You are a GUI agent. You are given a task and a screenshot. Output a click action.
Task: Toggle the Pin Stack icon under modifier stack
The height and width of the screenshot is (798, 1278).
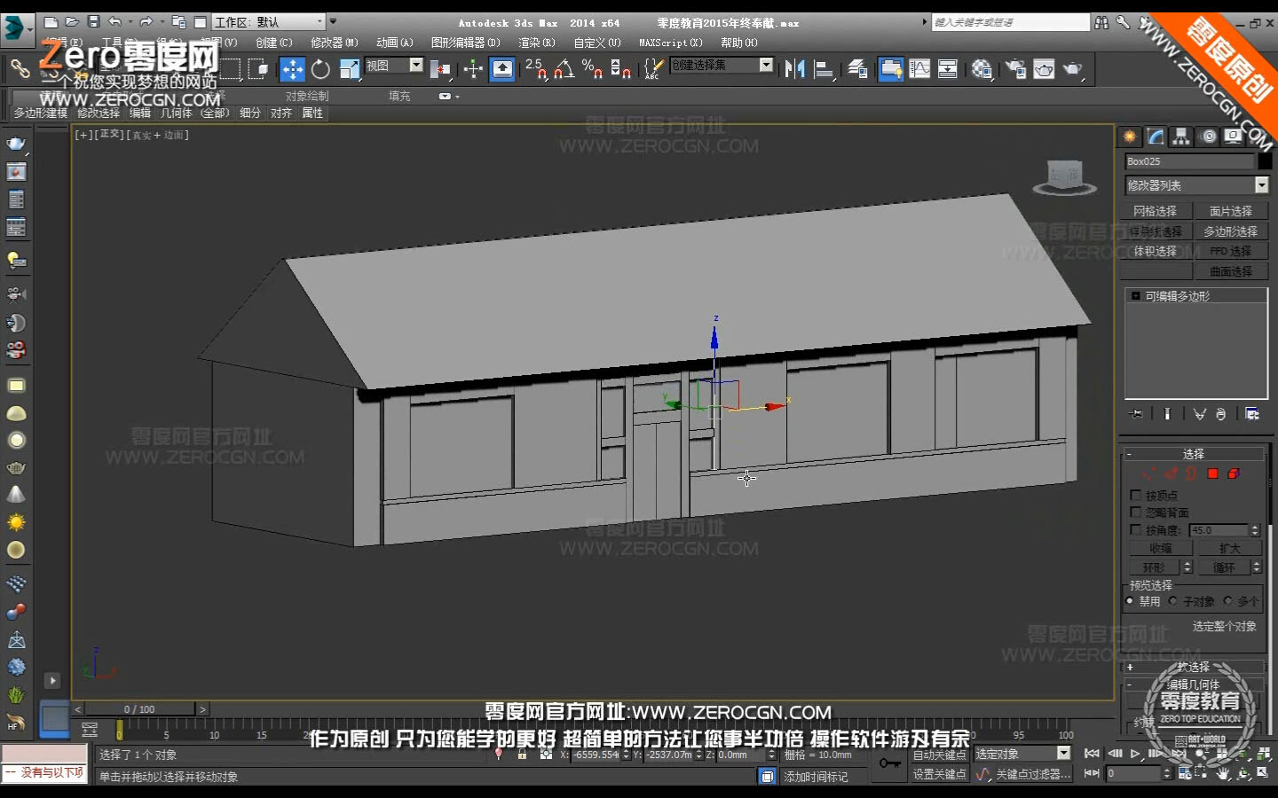(x=1136, y=414)
